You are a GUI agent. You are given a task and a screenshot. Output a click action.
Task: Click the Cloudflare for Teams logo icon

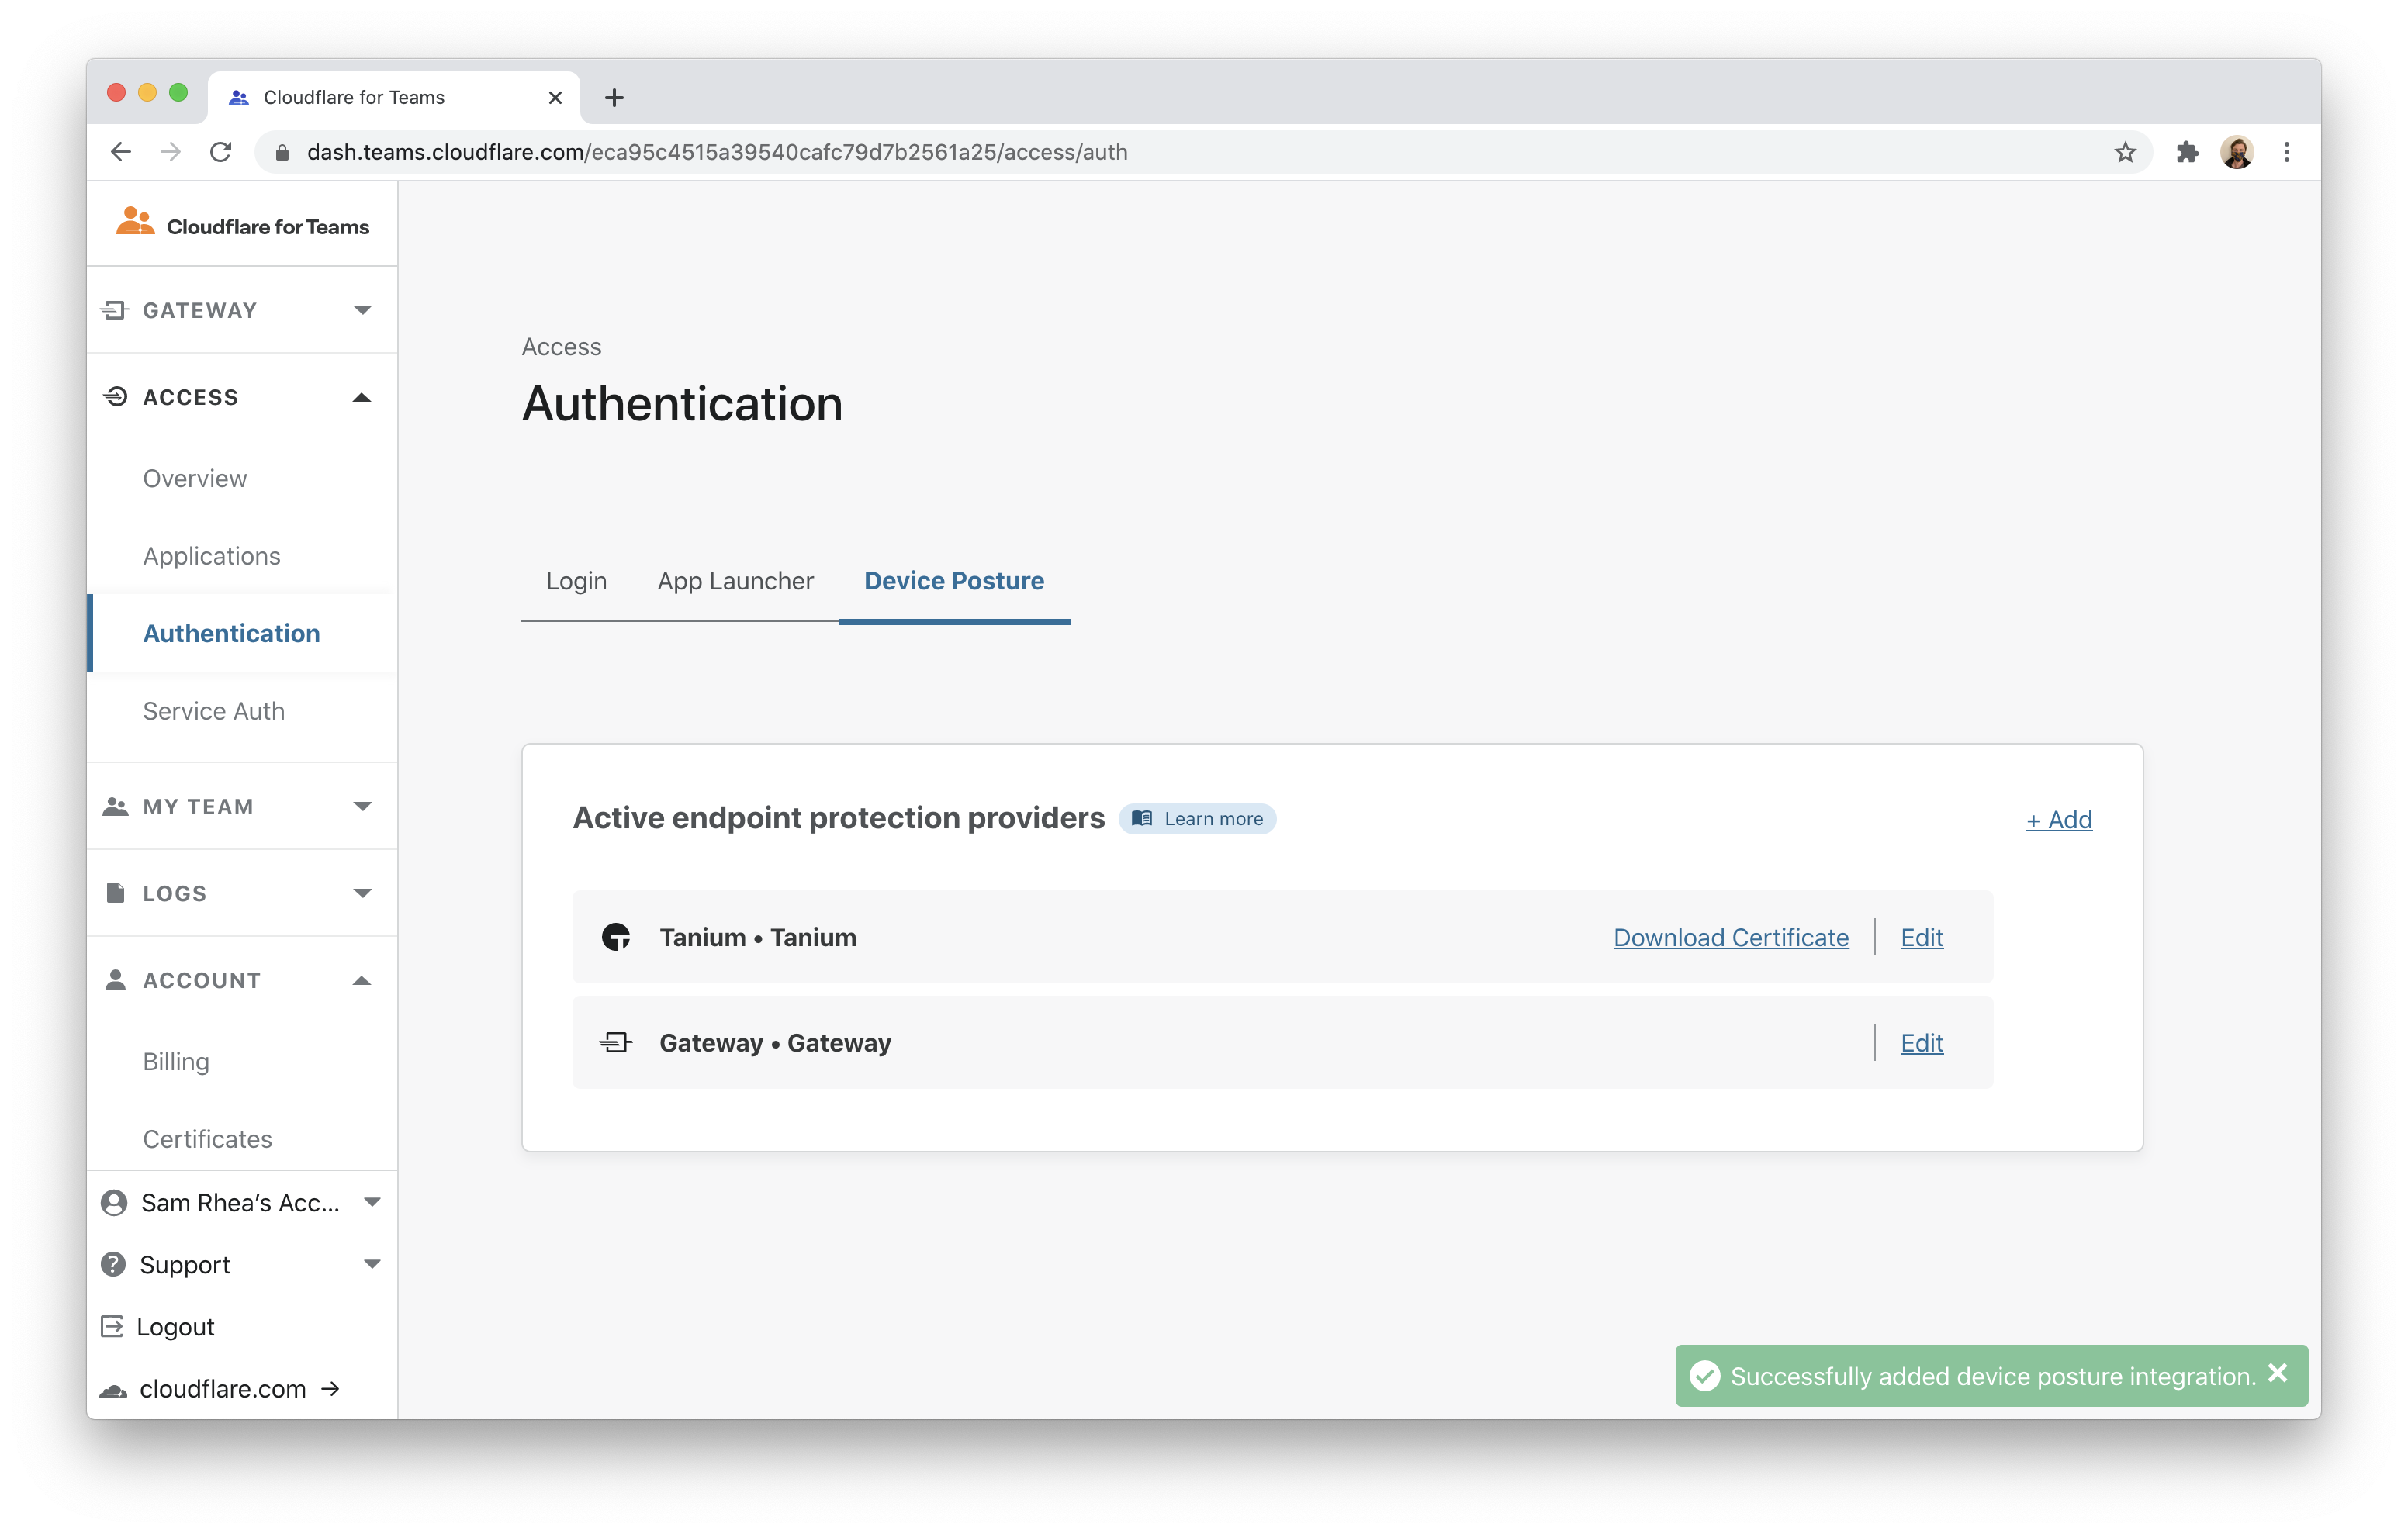(135, 222)
